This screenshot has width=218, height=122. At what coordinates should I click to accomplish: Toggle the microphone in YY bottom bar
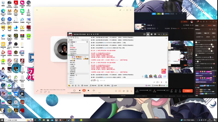tap(76, 85)
